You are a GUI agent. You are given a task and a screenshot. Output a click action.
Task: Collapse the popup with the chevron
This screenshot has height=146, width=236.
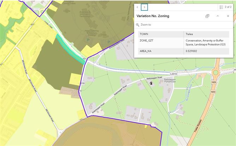click(x=218, y=16)
